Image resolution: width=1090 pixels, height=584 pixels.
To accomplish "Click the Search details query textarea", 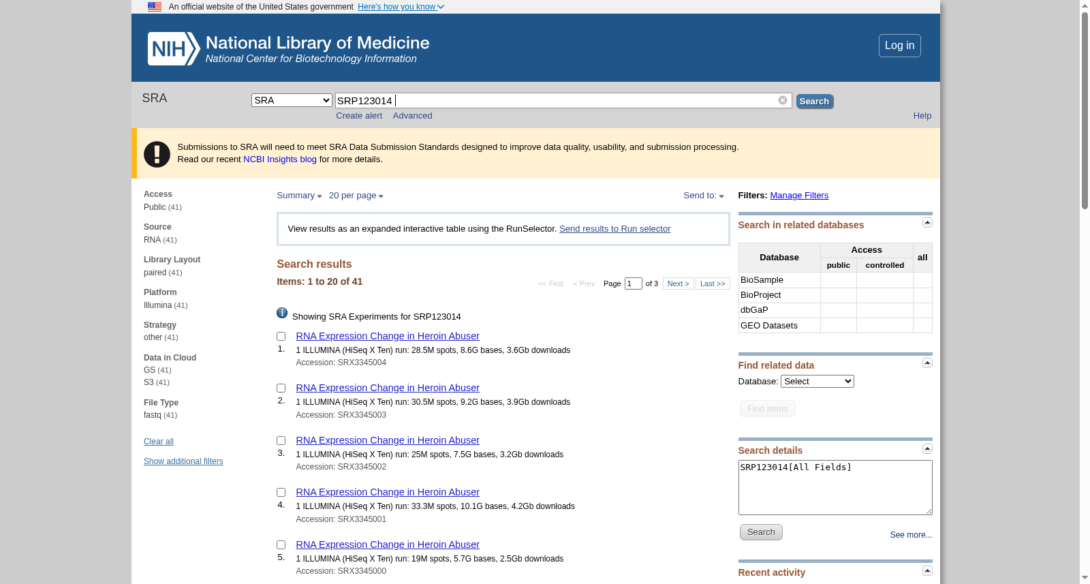I will pyautogui.click(x=835, y=487).
